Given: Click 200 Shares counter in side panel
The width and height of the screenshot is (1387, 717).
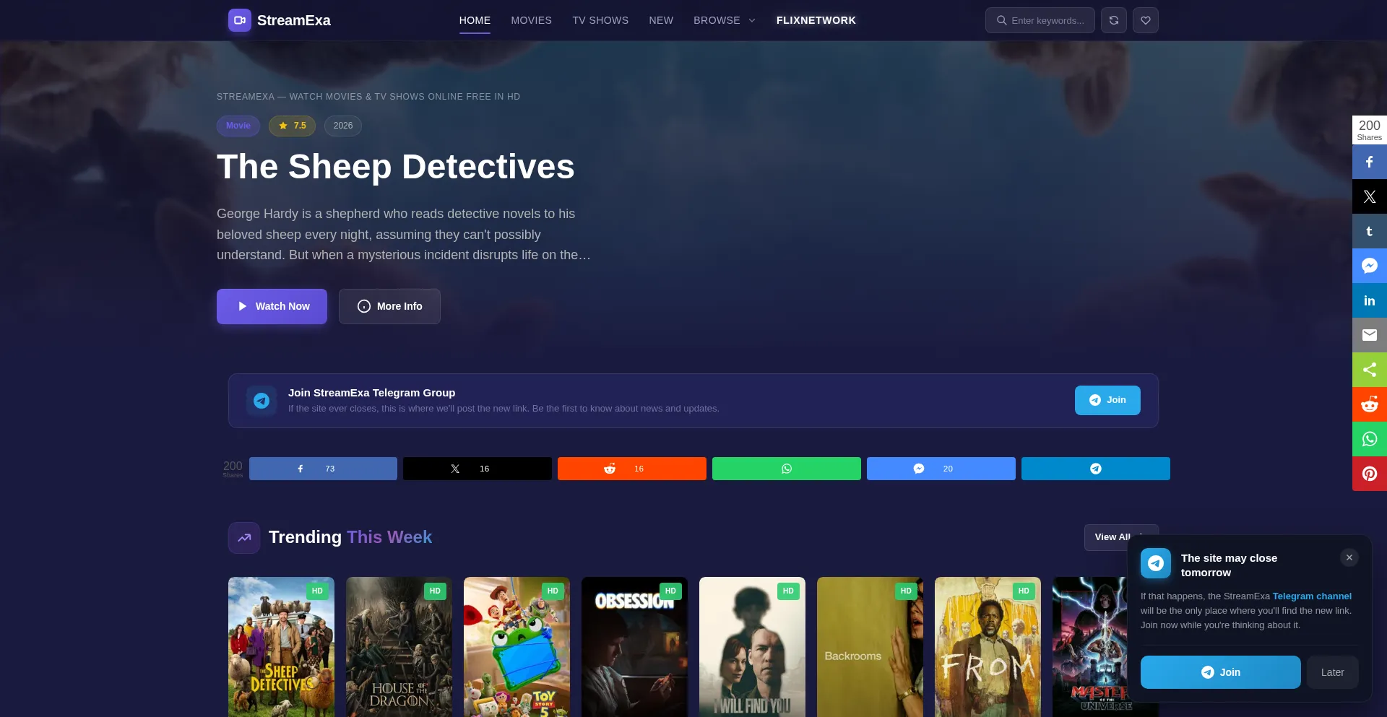Looking at the screenshot, I should [1370, 130].
